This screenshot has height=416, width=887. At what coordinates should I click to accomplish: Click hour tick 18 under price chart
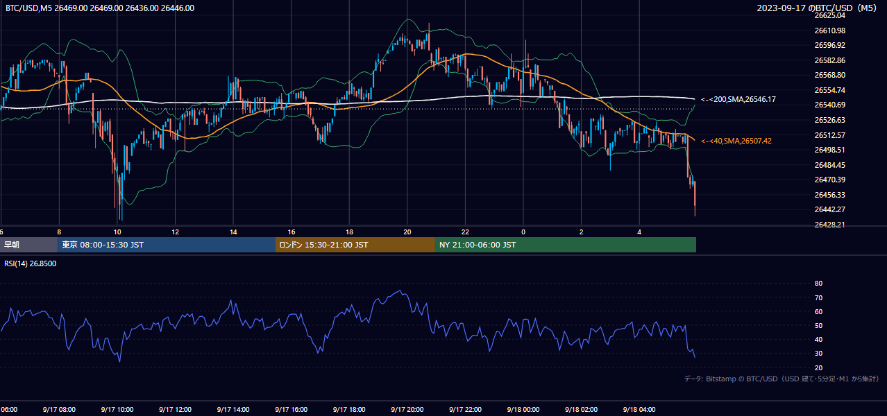349,232
